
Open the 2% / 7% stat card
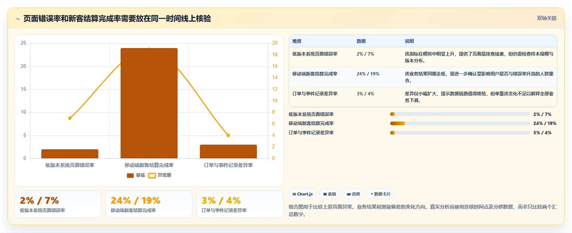58,204
